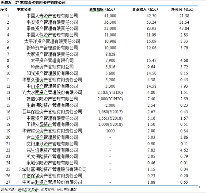Screen dimensions: 206x193
Task: Select the asset scale value '10,906'
Action: coord(110,41)
